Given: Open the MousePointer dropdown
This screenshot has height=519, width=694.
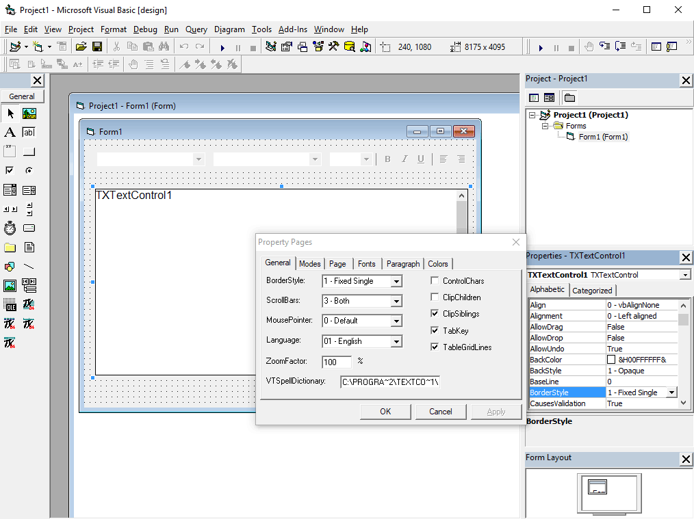Looking at the screenshot, I should pyautogui.click(x=396, y=321).
